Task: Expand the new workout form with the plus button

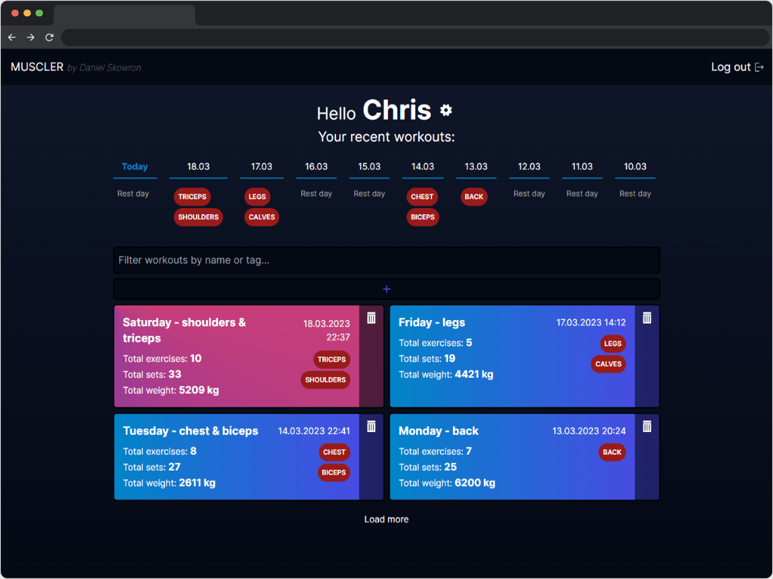Action: (386, 288)
